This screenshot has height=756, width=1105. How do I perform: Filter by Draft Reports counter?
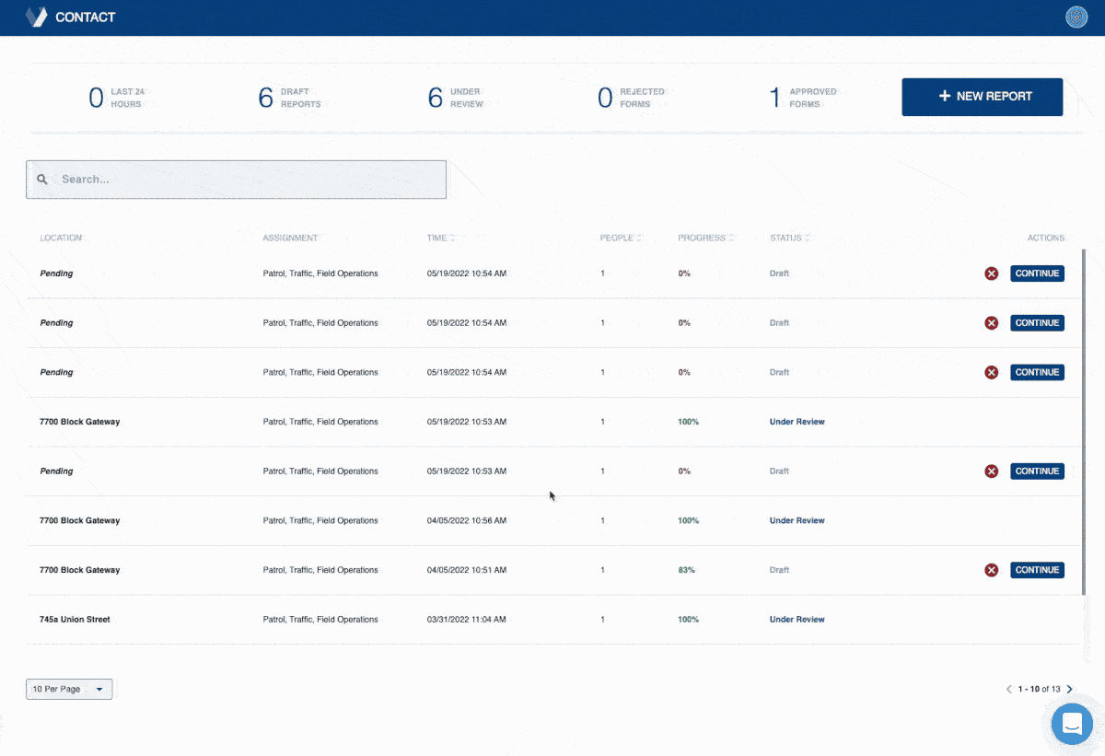289,98
